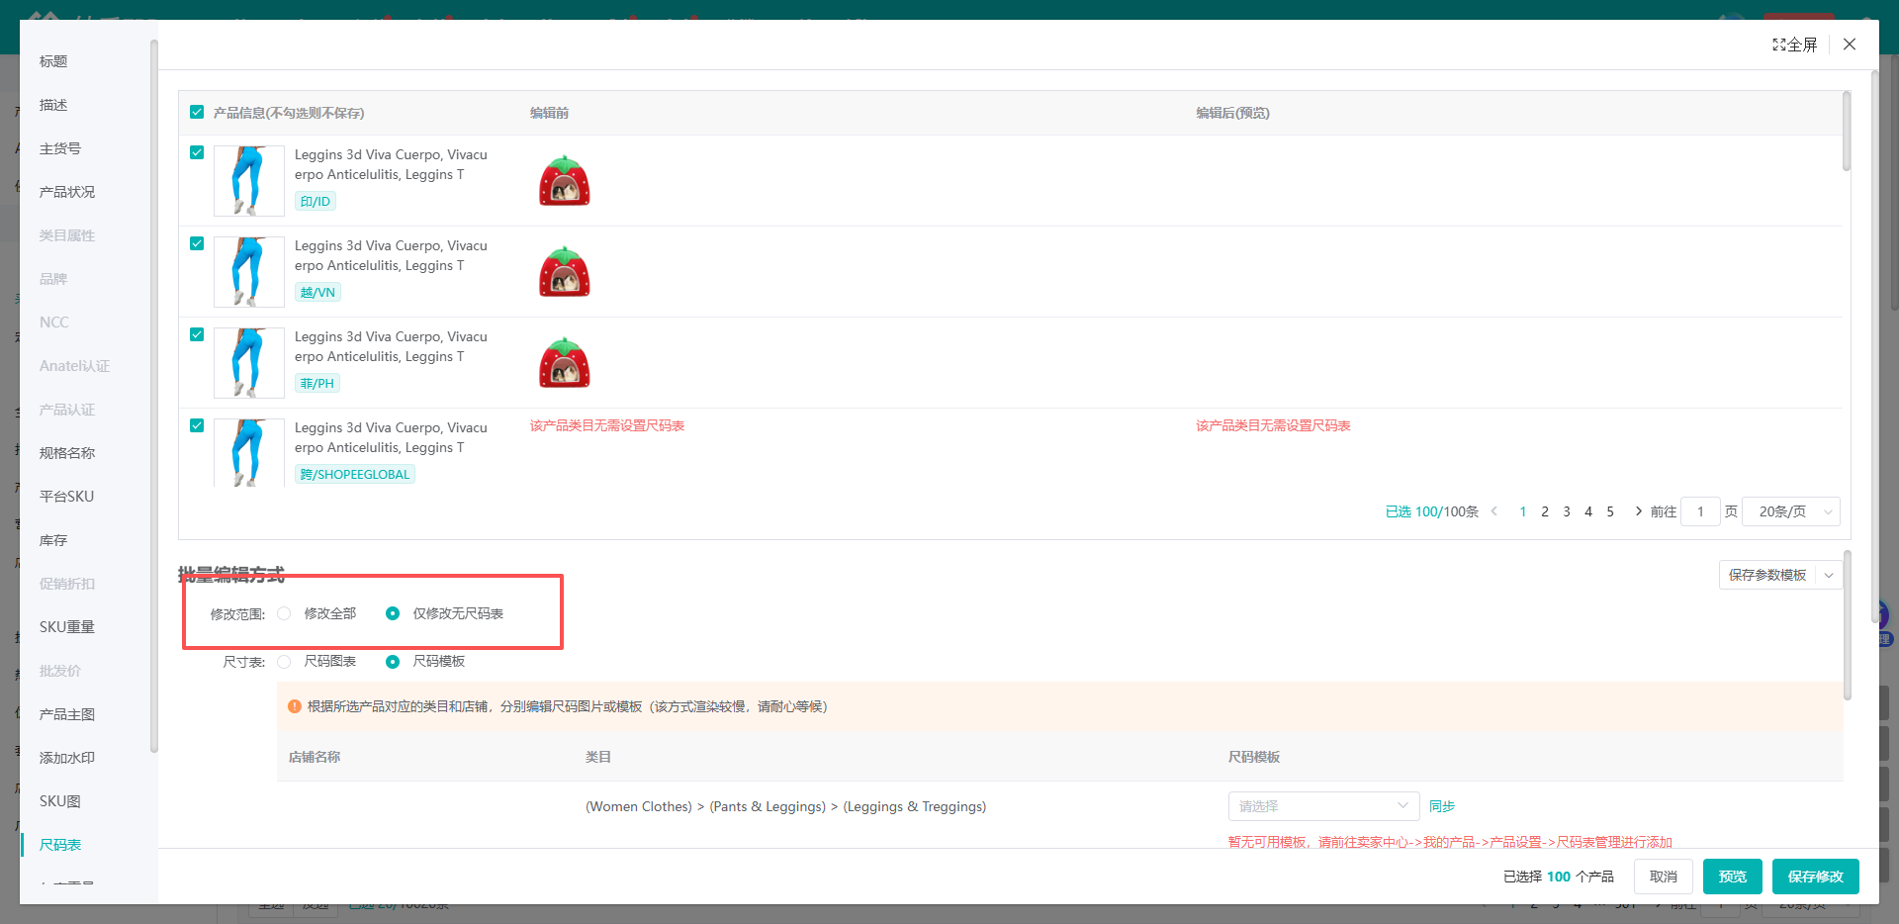Viewport: 1899px width, 924px height.
Task: Open the 主货号 section in sidebar
Action: tap(60, 148)
